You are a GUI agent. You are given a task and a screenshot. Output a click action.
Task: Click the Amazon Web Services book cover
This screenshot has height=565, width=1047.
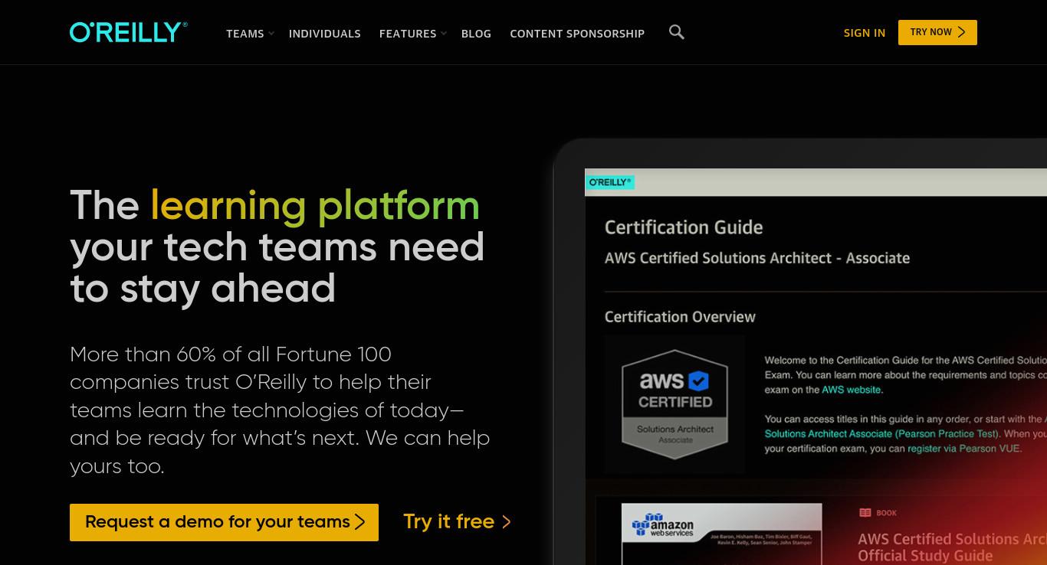tap(721, 534)
